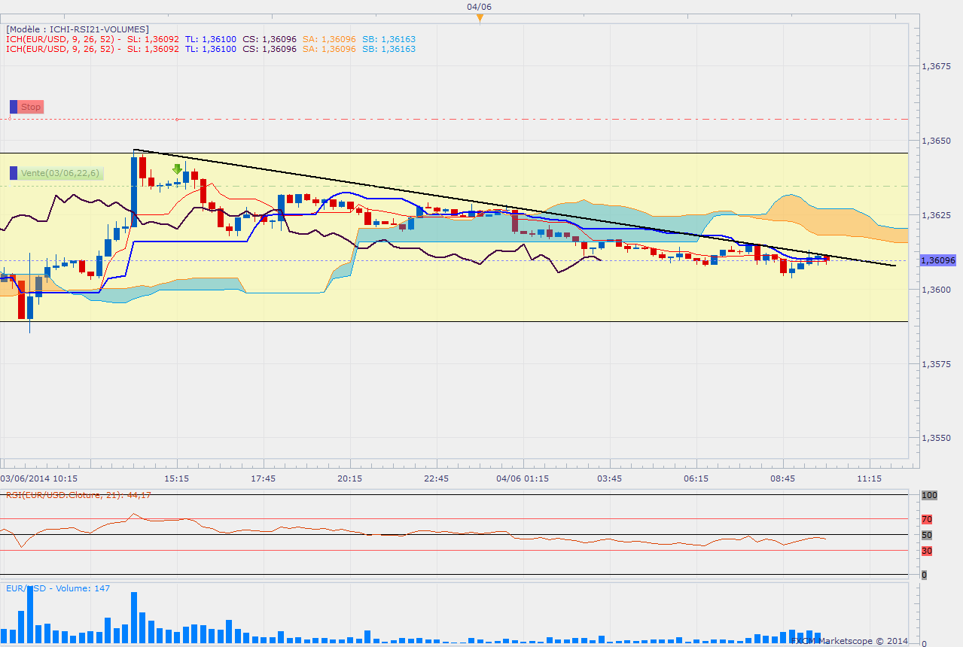The width and height of the screenshot is (963, 647).
Task: Click the 1,3575 price axis label
Action: click(x=937, y=364)
